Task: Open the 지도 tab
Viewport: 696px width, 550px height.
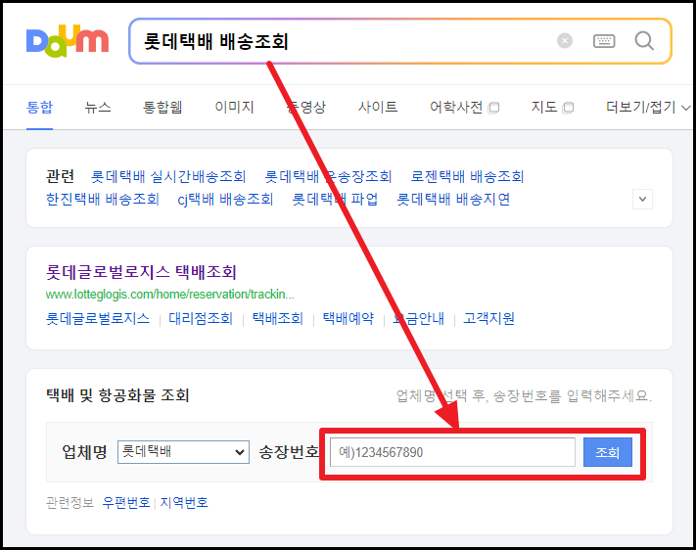Action: coord(544,107)
